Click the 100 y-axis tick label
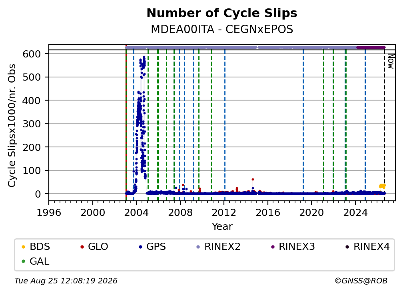Screen dimensions: 403x293 [32, 170]
